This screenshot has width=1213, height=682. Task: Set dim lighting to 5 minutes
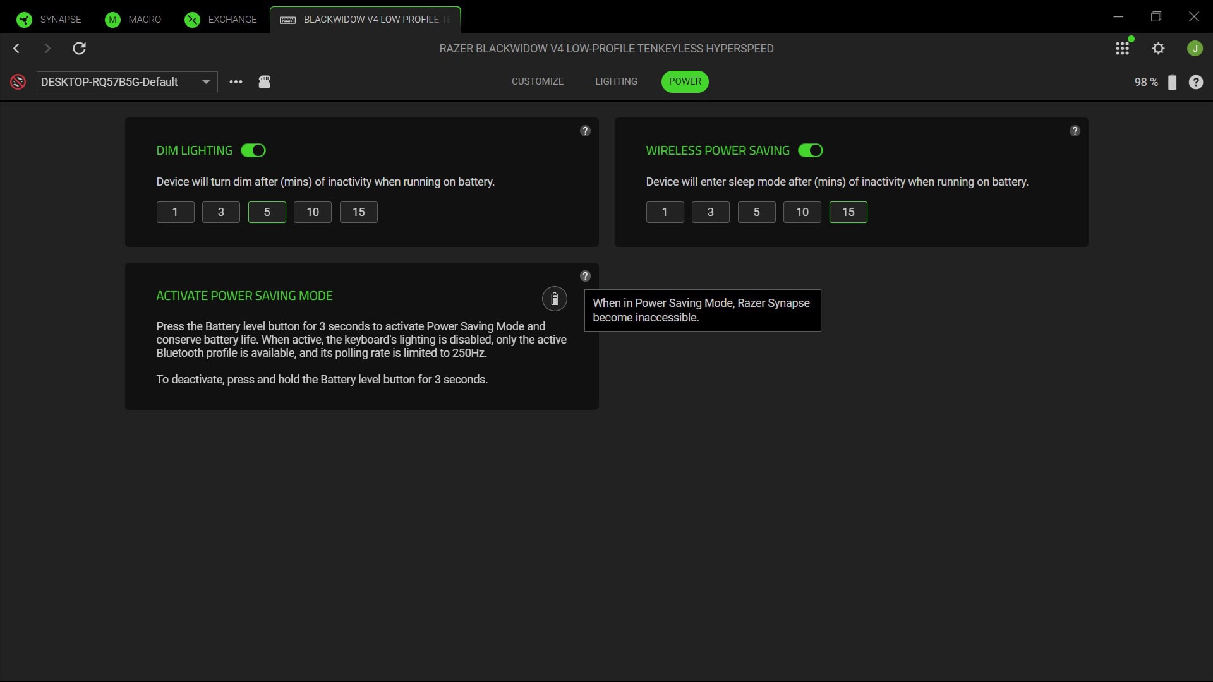click(267, 212)
